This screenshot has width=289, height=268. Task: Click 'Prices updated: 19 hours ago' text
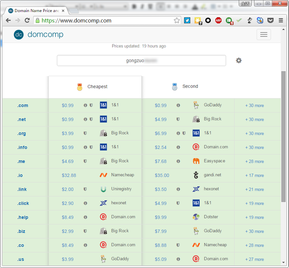tap(139, 46)
